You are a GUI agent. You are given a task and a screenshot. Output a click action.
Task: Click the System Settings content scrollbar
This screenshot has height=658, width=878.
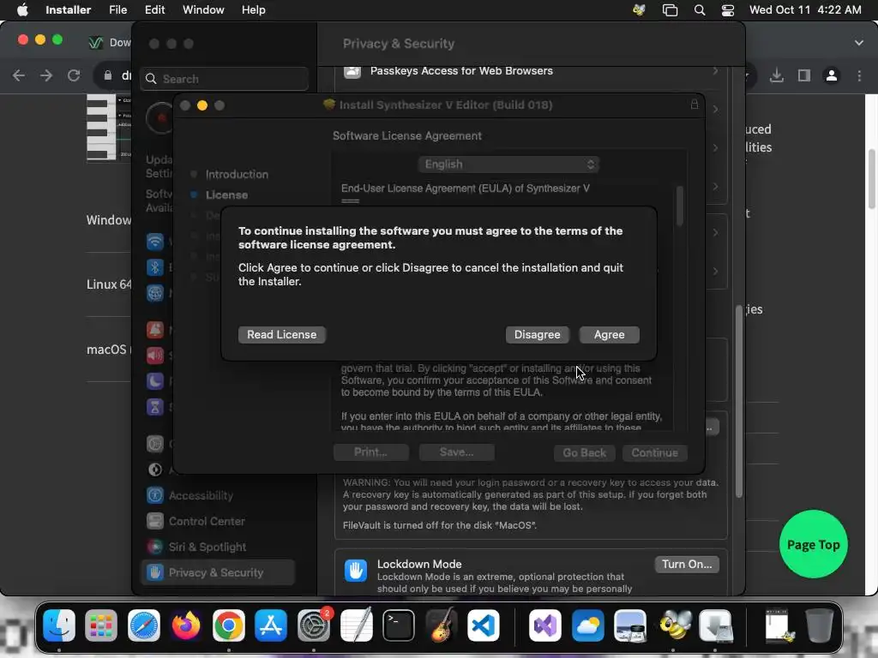(739, 401)
